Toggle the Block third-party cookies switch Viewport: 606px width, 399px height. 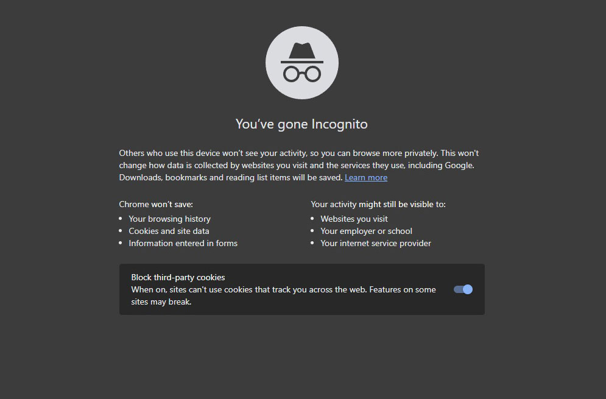coord(463,289)
